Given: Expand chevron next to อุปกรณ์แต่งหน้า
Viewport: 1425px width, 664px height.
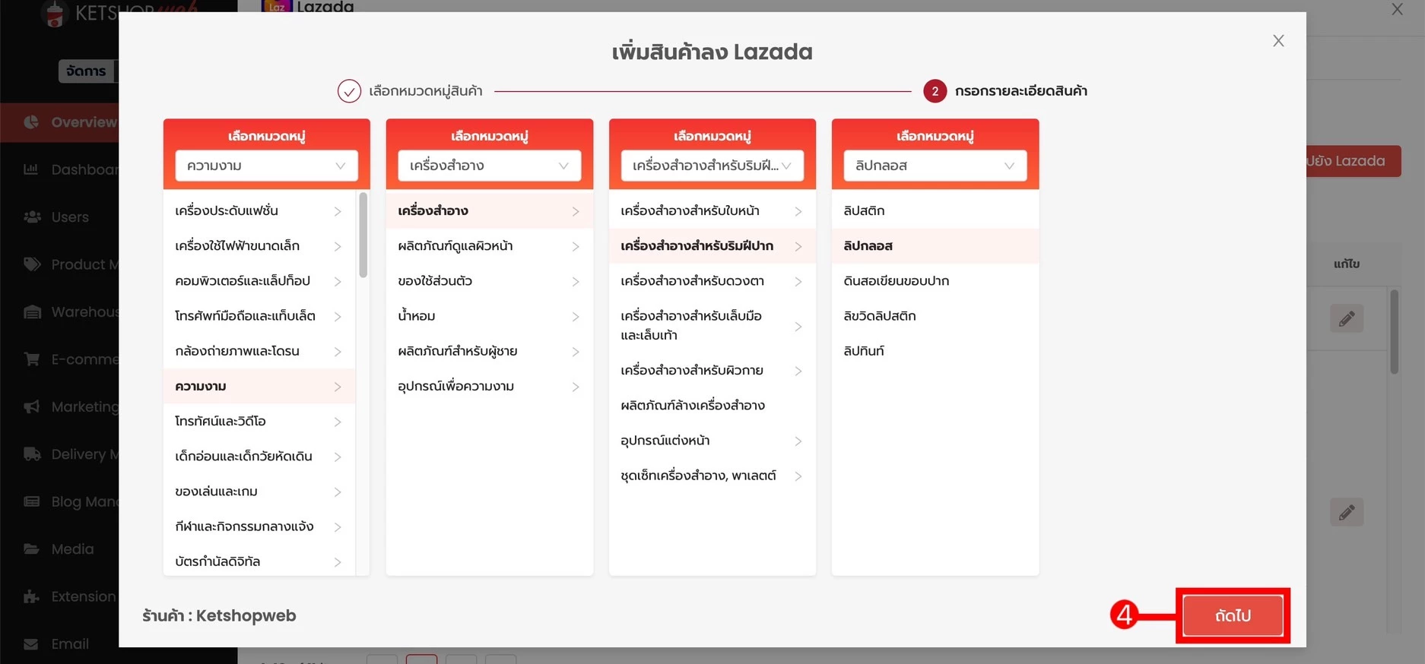Looking at the screenshot, I should coord(798,441).
